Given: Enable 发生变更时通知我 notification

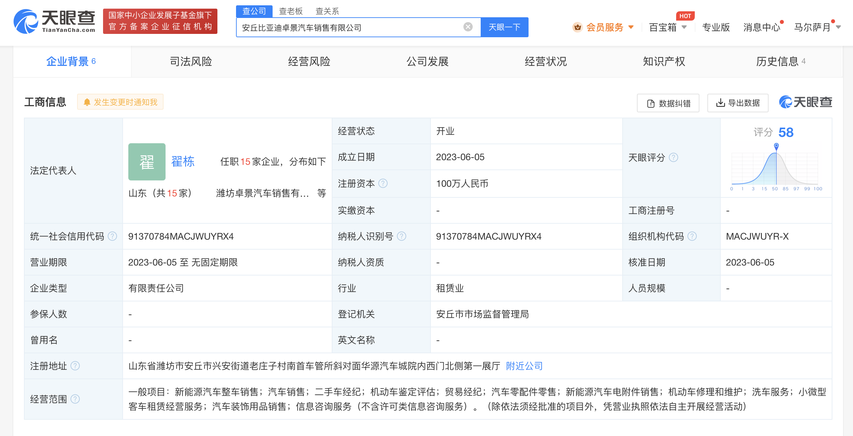Looking at the screenshot, I should tap(120, 102).
